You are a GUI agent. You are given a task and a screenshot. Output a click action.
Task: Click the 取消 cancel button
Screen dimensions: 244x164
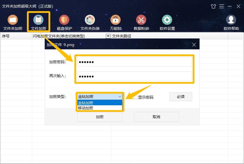[x=156, y=117]
